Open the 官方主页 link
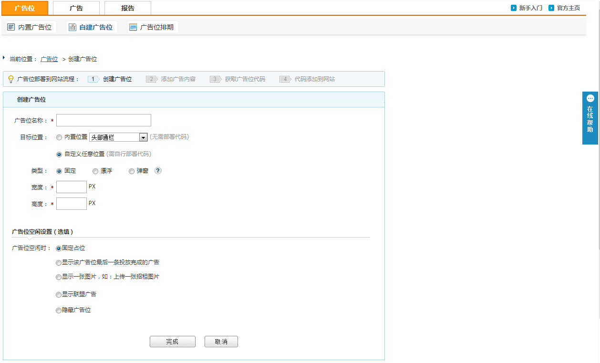This screenshot has height=363, width=600. [569, 8]
